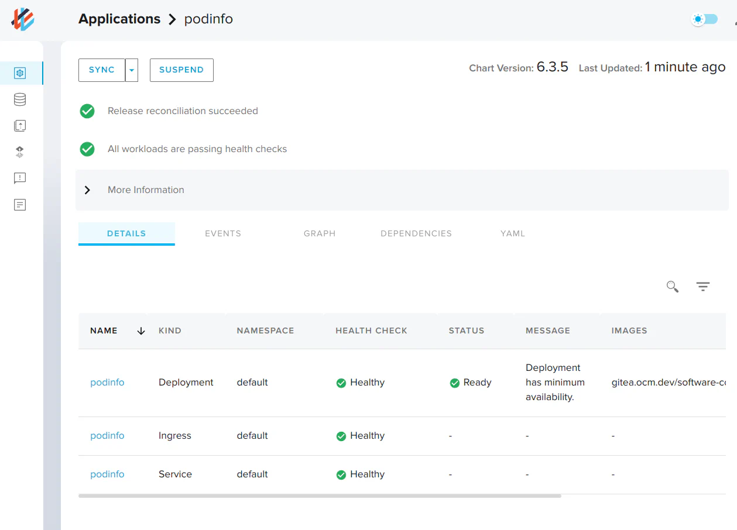This screenshot has height=530, width=737.
Task: Open Image Automation icon in sidebar
Action: coord(20,126)
